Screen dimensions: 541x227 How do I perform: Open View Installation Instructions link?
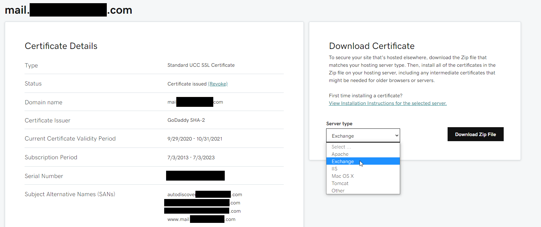[388, 103]
